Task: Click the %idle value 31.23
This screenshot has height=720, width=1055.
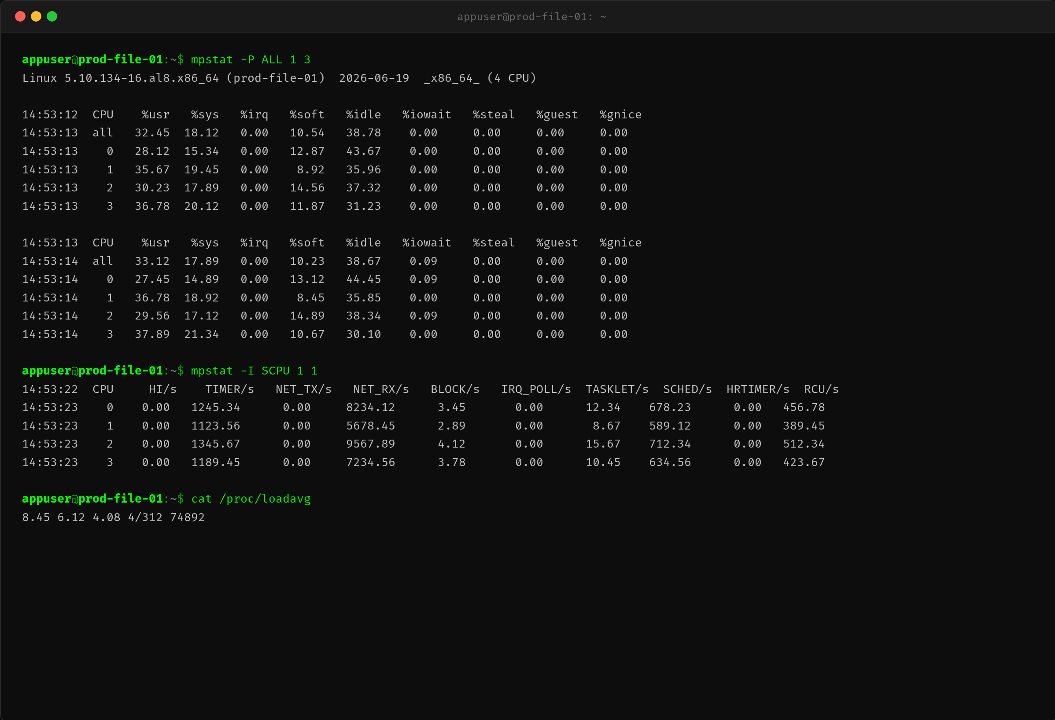Action: click(x=363, y=206)
